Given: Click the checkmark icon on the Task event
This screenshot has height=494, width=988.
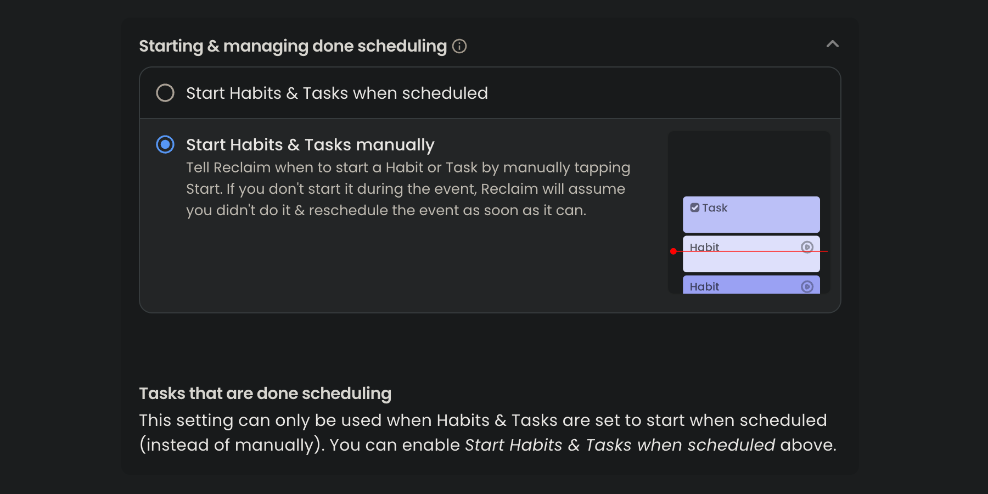Looking at the screenshot, I should pyautogui.click(x=695, y=207).
